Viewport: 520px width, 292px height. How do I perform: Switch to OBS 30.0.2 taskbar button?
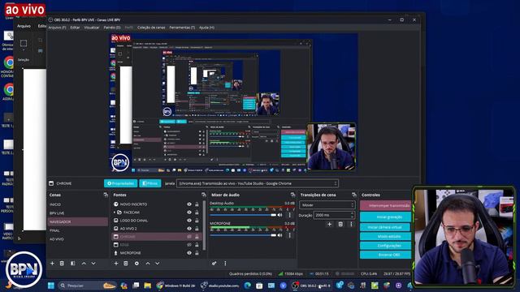(x=311, y=286)
